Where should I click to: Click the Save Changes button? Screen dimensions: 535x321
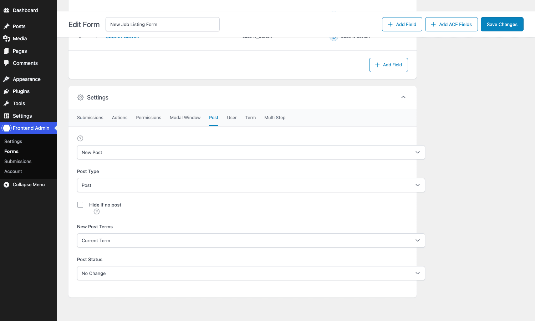502,24
